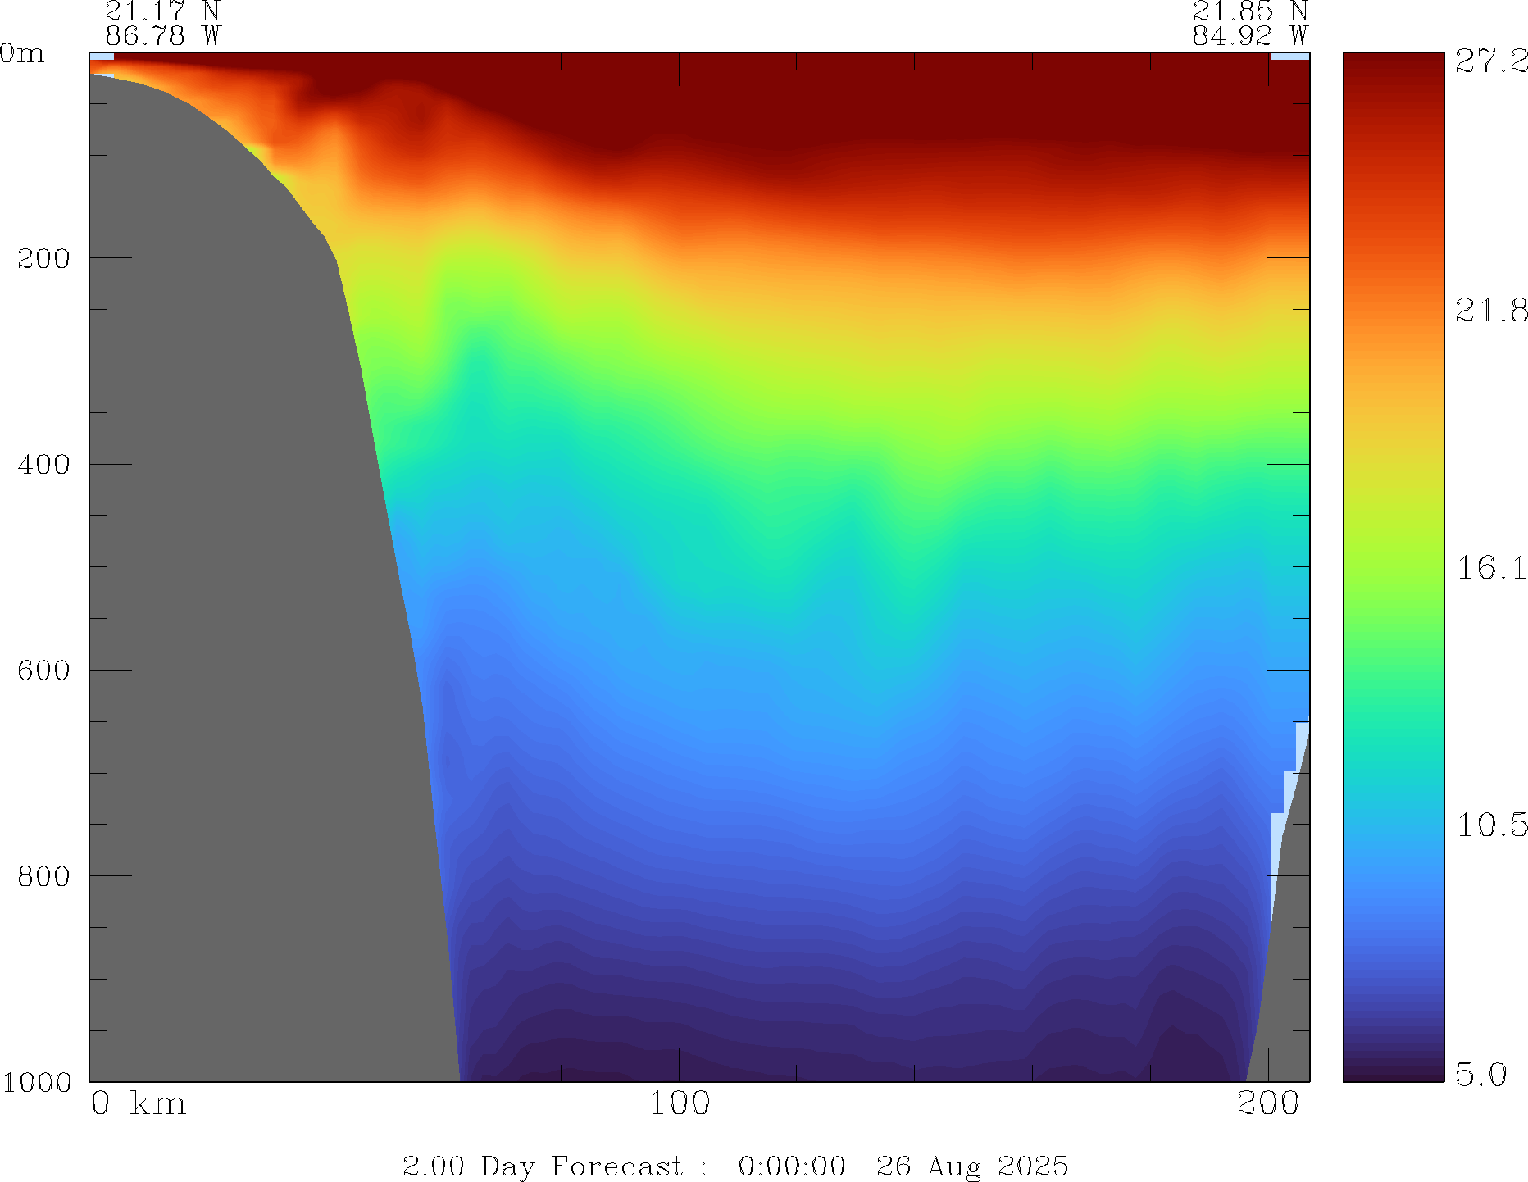Click the 21.8 colorbar label

coord(1490,311)
